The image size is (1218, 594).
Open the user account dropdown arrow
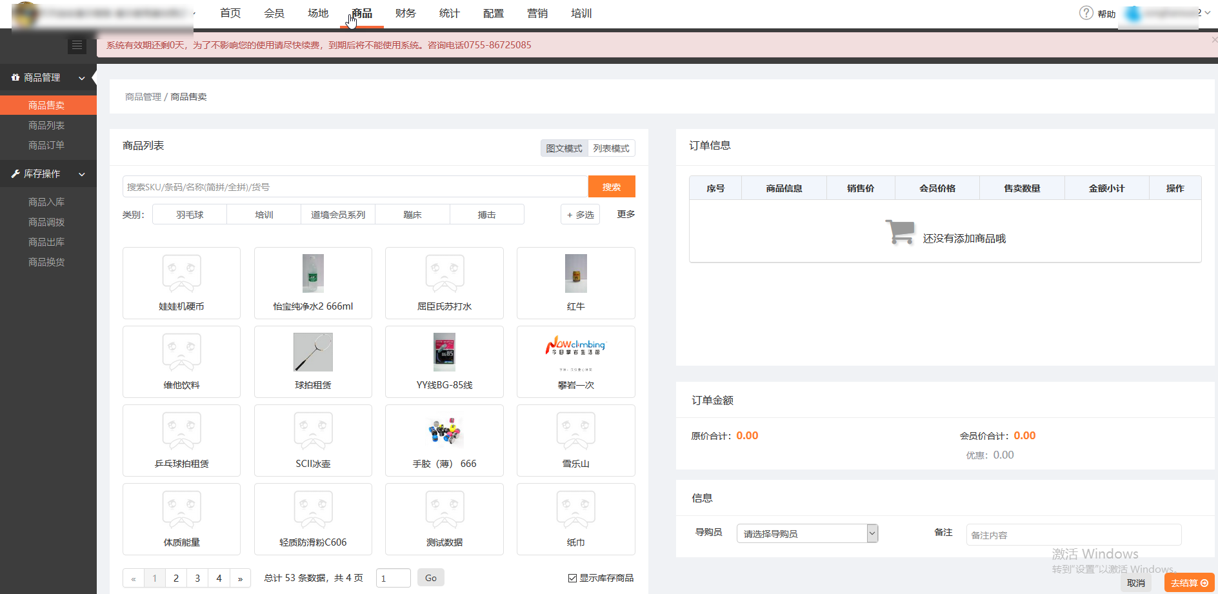pyautogui.click(x=1208, y=13)
